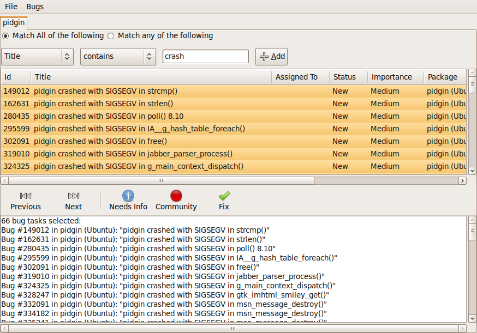Click the Previous bug navigation icon

[26, 196]
